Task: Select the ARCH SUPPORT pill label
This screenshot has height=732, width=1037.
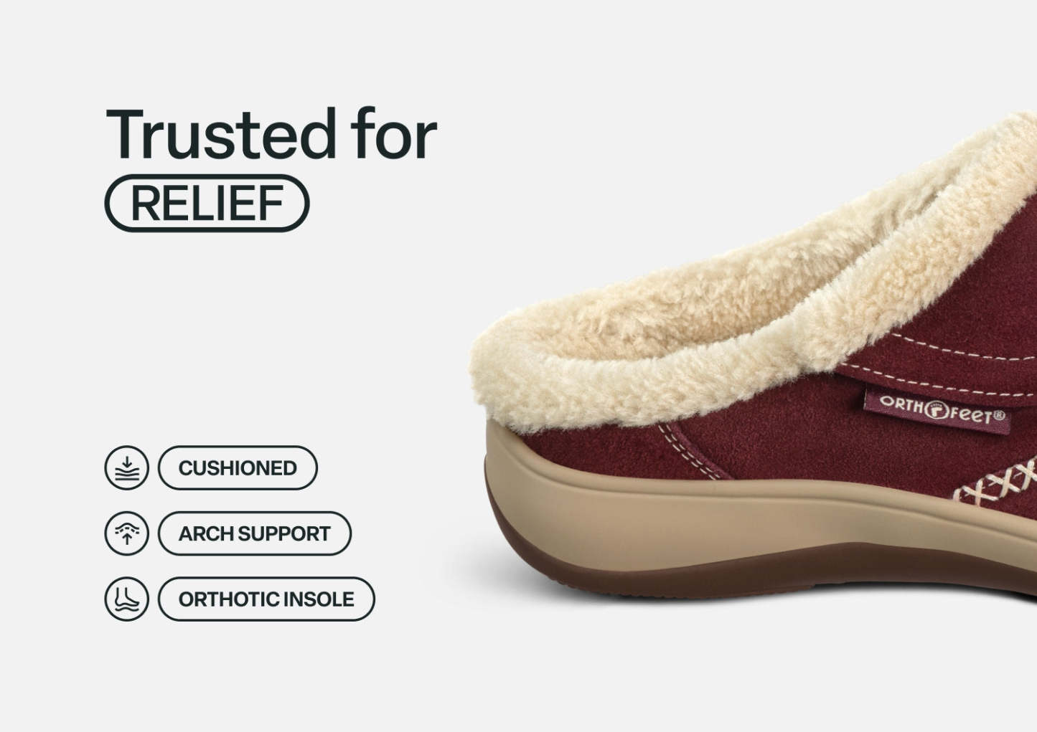Action: tap(255, 533)
